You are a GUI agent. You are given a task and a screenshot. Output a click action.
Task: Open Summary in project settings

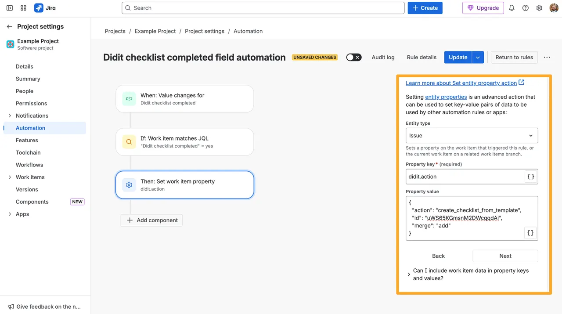point(28,79)
